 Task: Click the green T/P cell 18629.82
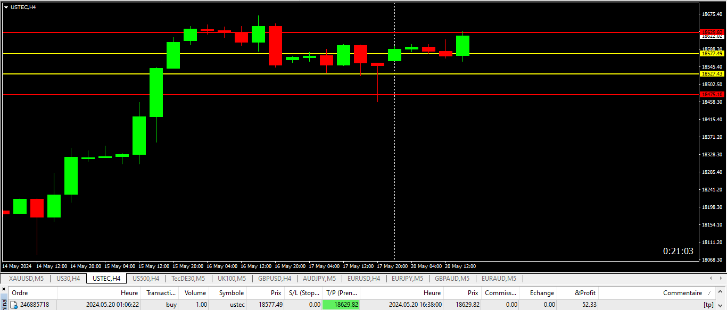tap(341, 305)
